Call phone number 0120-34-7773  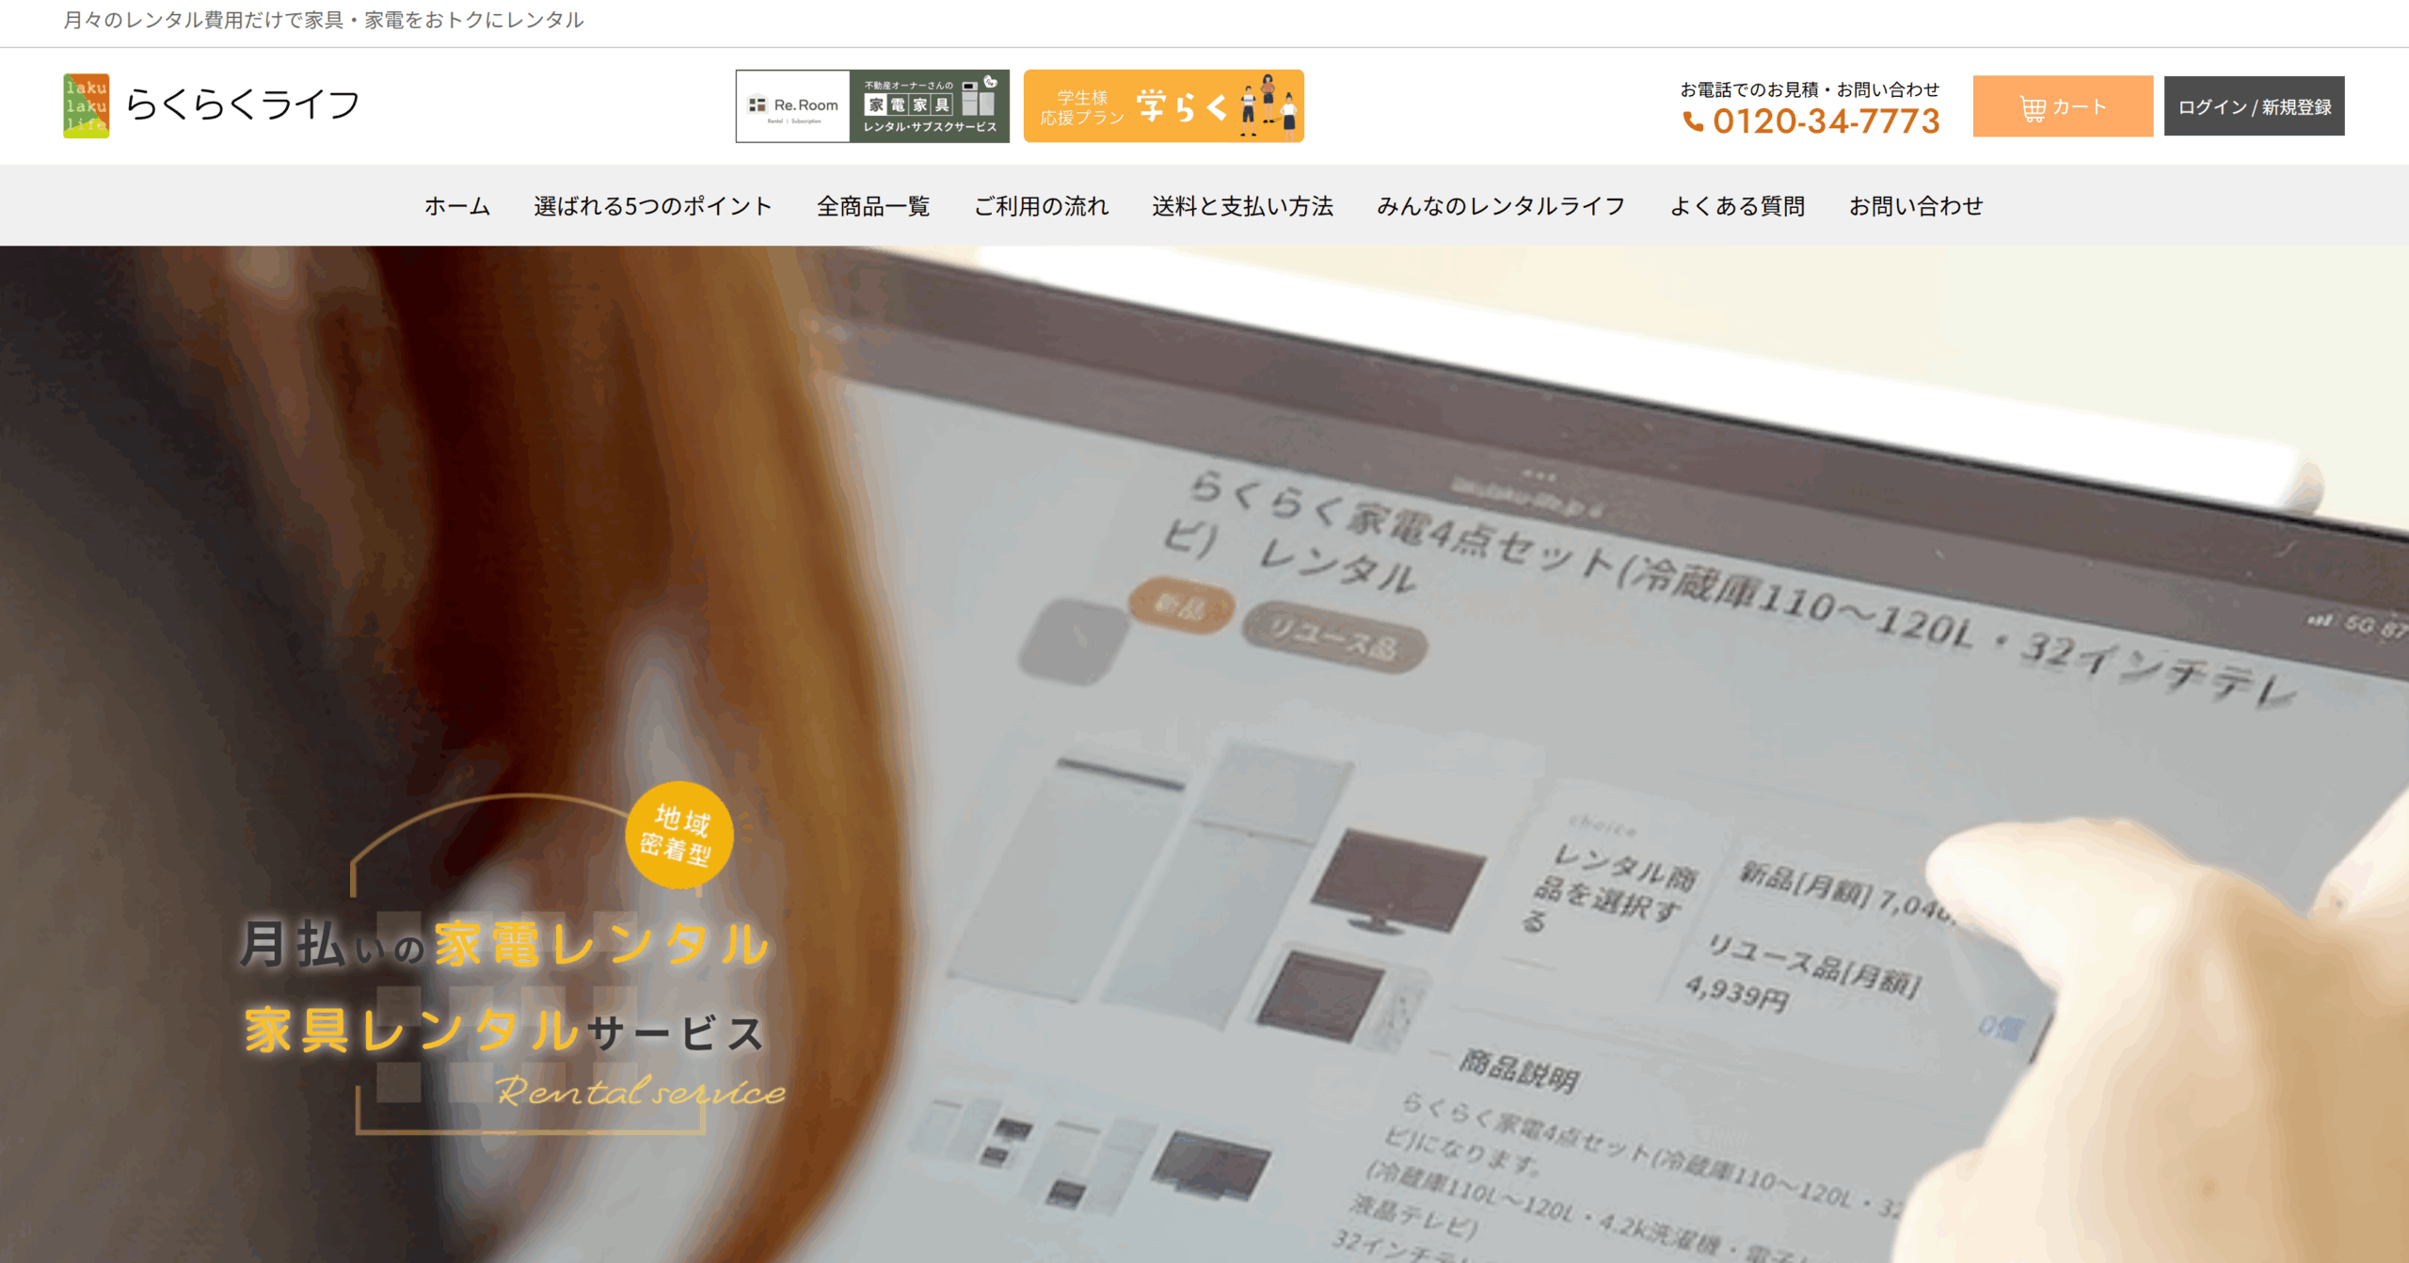[x=1826, y=121]
